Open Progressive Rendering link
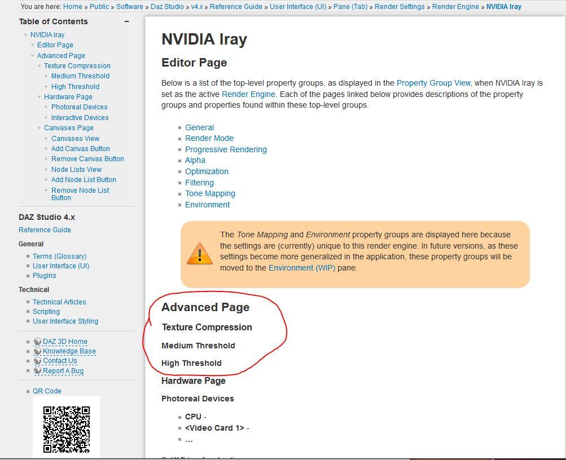The height and width of the screenshot is (460, 566). (x=226, y=149)
